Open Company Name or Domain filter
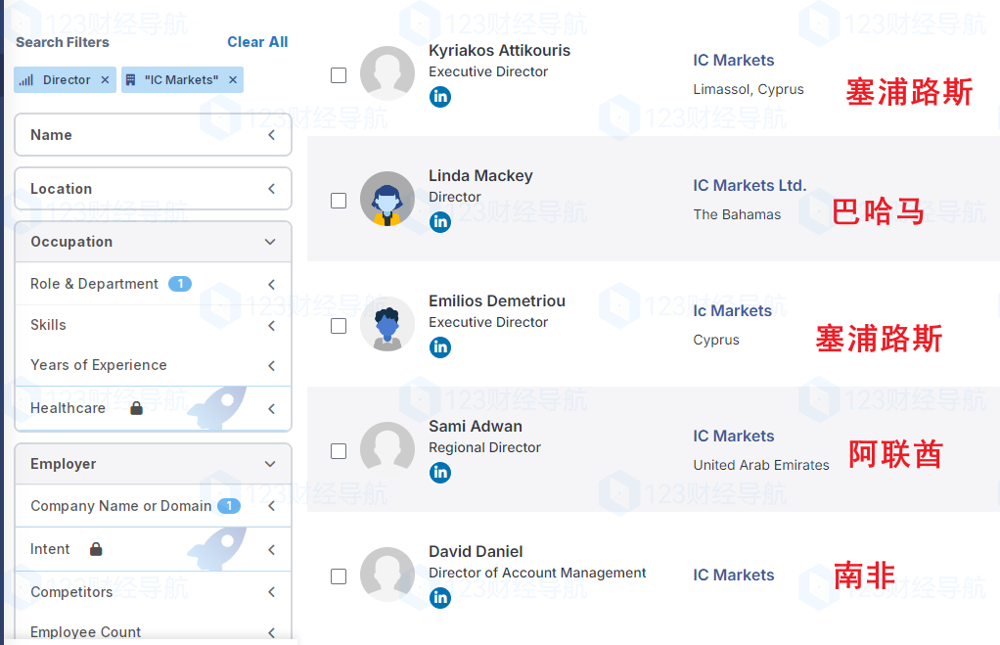The image size is (1000, 645). coord(153,506)
